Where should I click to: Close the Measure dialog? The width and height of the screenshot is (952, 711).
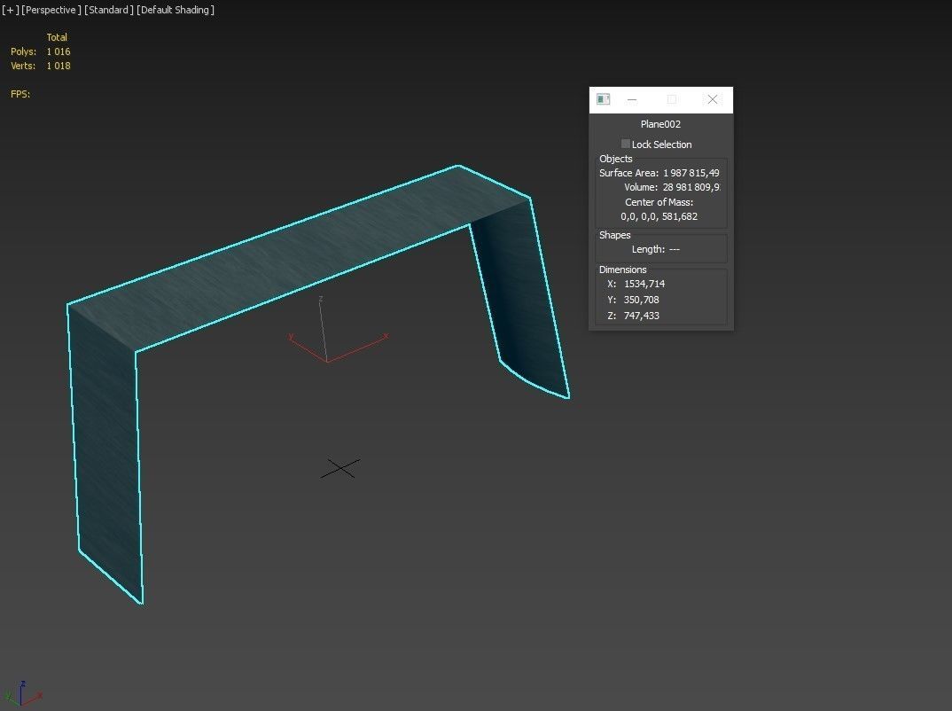click(x=712, y=99)
